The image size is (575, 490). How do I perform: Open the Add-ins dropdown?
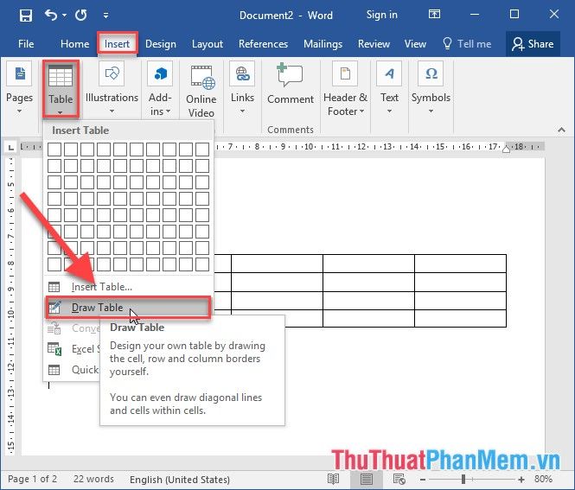(160, 89)
